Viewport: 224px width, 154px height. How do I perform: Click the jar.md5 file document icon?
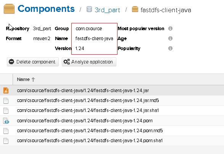click(x=6, y=101)
